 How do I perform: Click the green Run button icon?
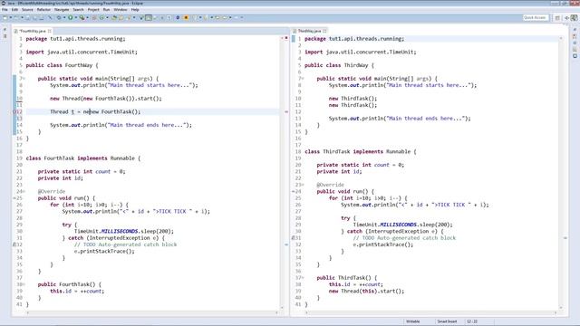coord(71,18)
